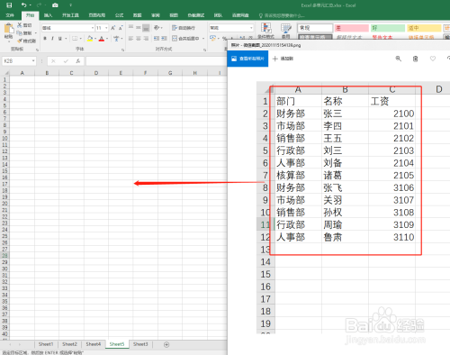Click the camera icon in quick access toolbar

click(x=55, y=5)
